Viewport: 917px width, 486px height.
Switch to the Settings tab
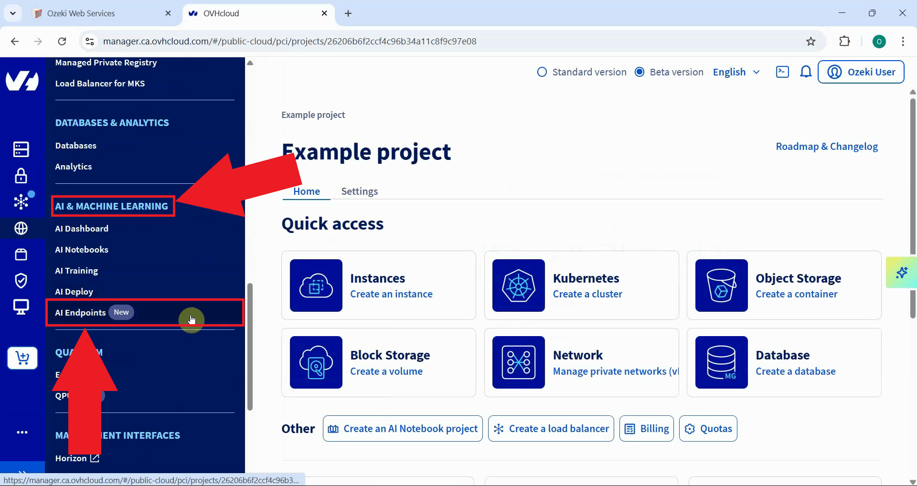coord(359,191)
